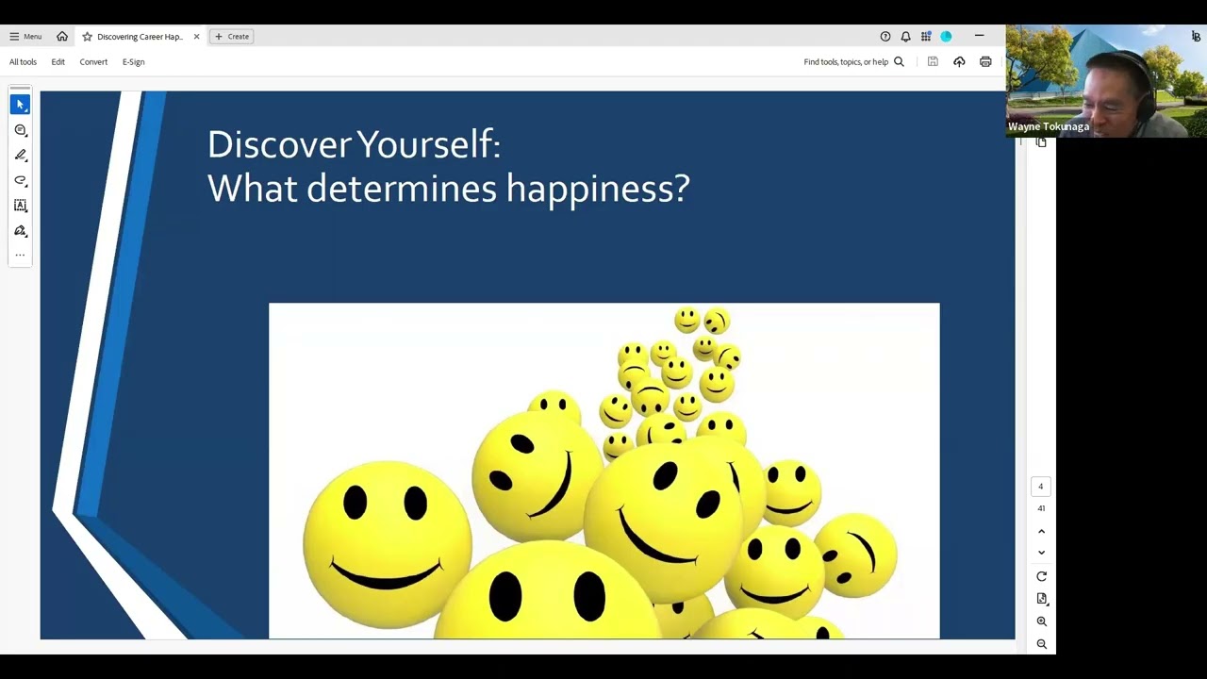Click Wayne Tokunaga's video thumbnail
The height and width of the screenshot is (679, 1207).
coord(1106,81)
